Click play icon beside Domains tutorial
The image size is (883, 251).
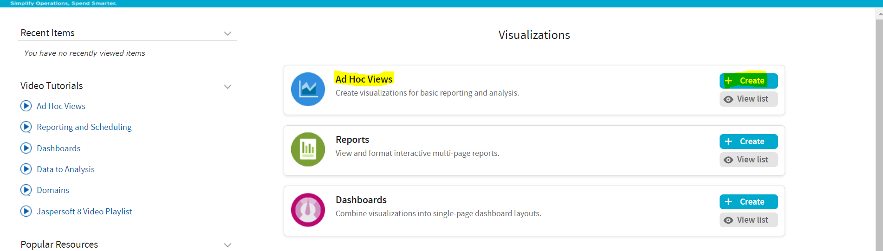[26, 190]
